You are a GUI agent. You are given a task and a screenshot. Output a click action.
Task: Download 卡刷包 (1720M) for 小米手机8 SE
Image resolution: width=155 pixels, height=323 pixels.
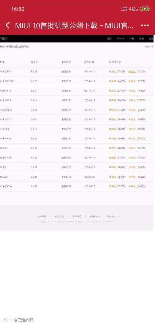(132, 81)
